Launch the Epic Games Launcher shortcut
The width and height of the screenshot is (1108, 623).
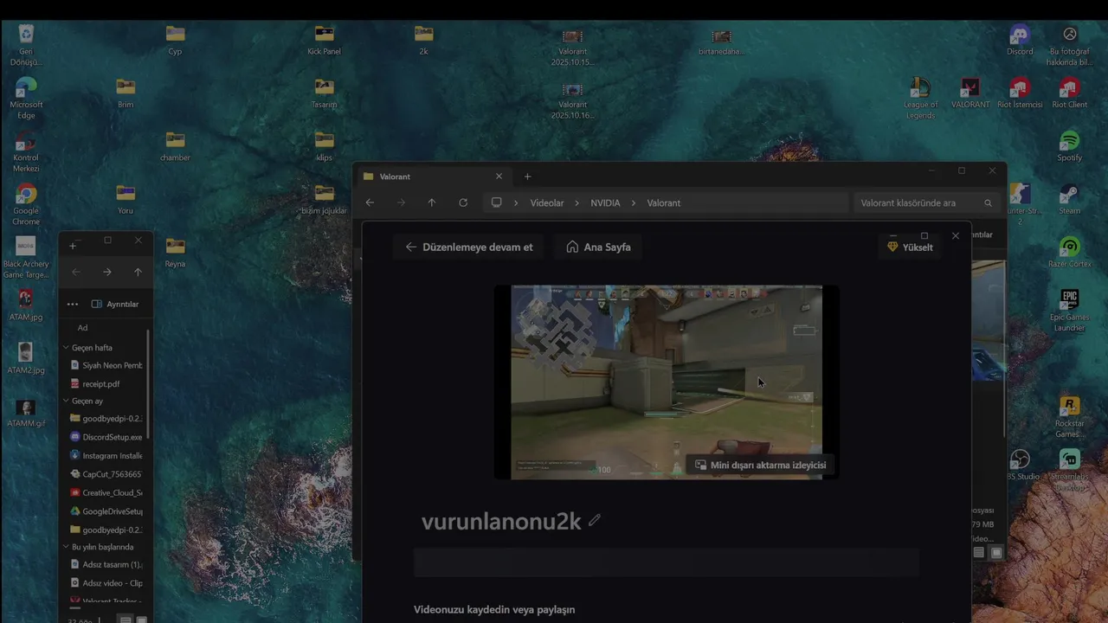[1070, 310]
